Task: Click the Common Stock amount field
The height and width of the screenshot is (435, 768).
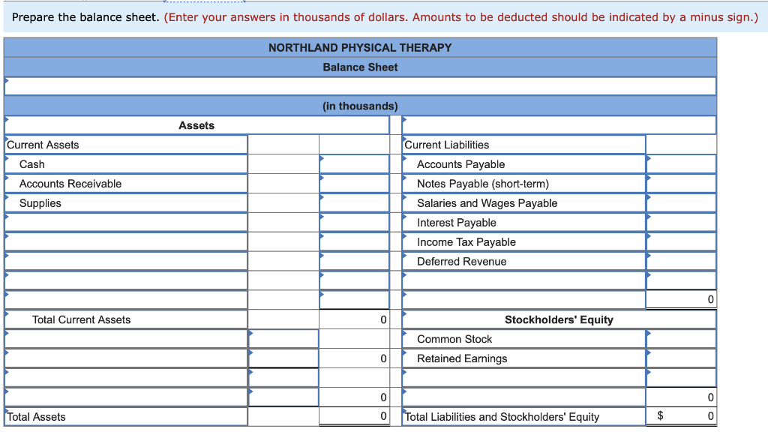Action: (x=681, y=339)
